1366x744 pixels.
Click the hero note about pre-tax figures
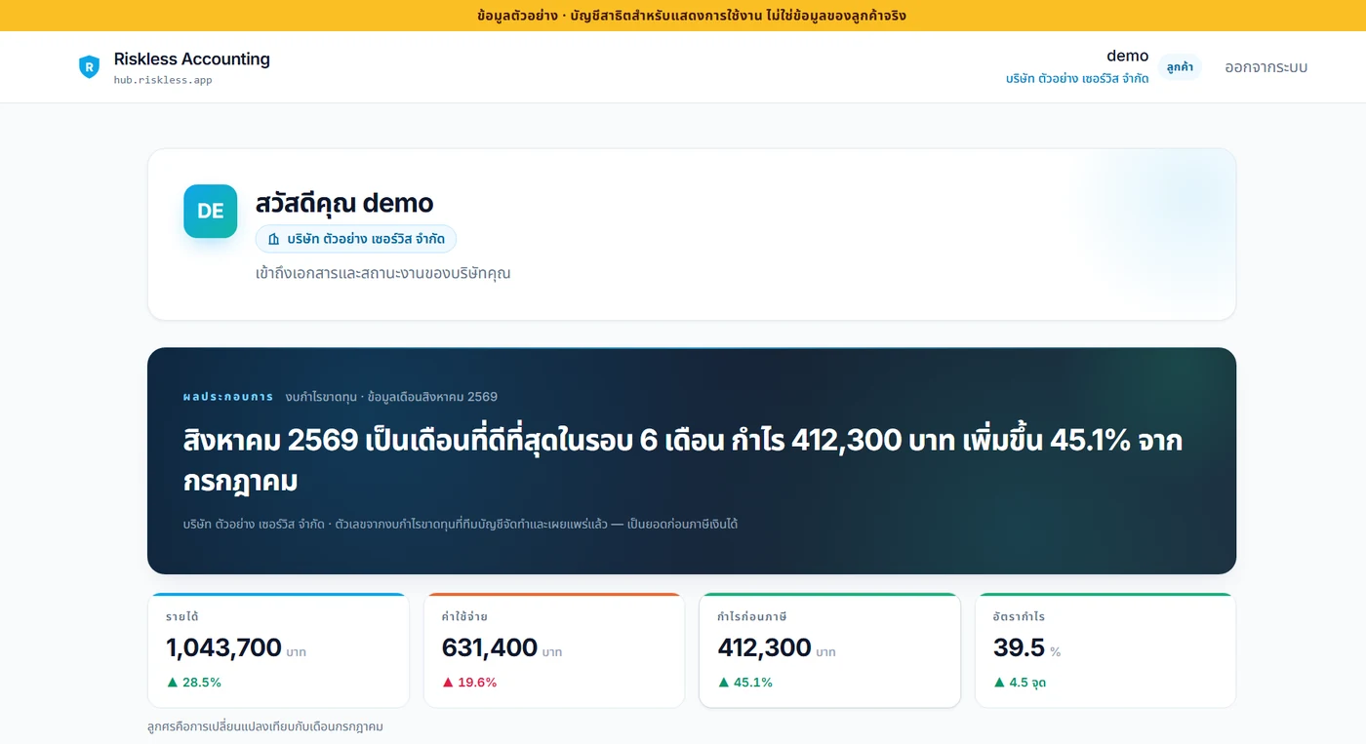pyautogui.click(x=461, y=525)
